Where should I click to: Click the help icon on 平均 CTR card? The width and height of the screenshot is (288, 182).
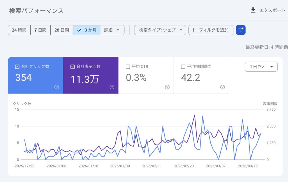tap(167, 87)
